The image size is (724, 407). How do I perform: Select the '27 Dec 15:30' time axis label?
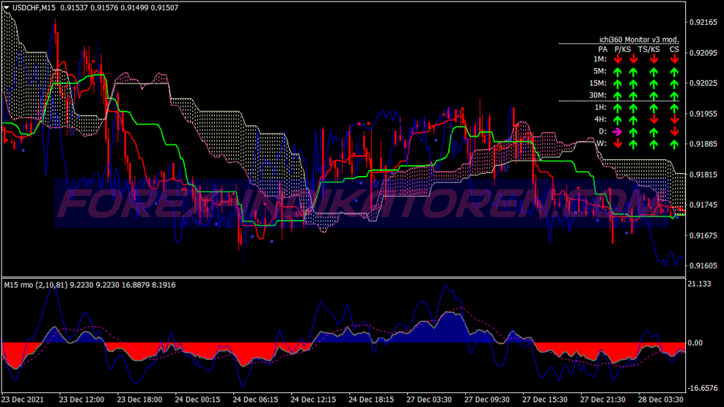(545, 400)
